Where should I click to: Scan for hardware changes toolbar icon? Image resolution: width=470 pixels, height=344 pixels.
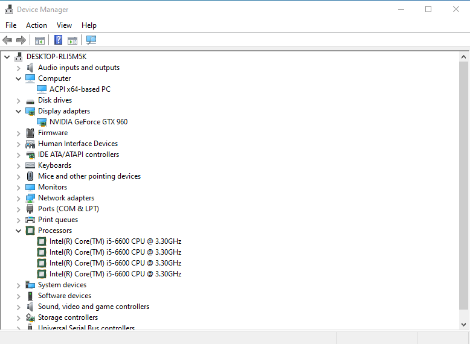[x=91, y=40]
